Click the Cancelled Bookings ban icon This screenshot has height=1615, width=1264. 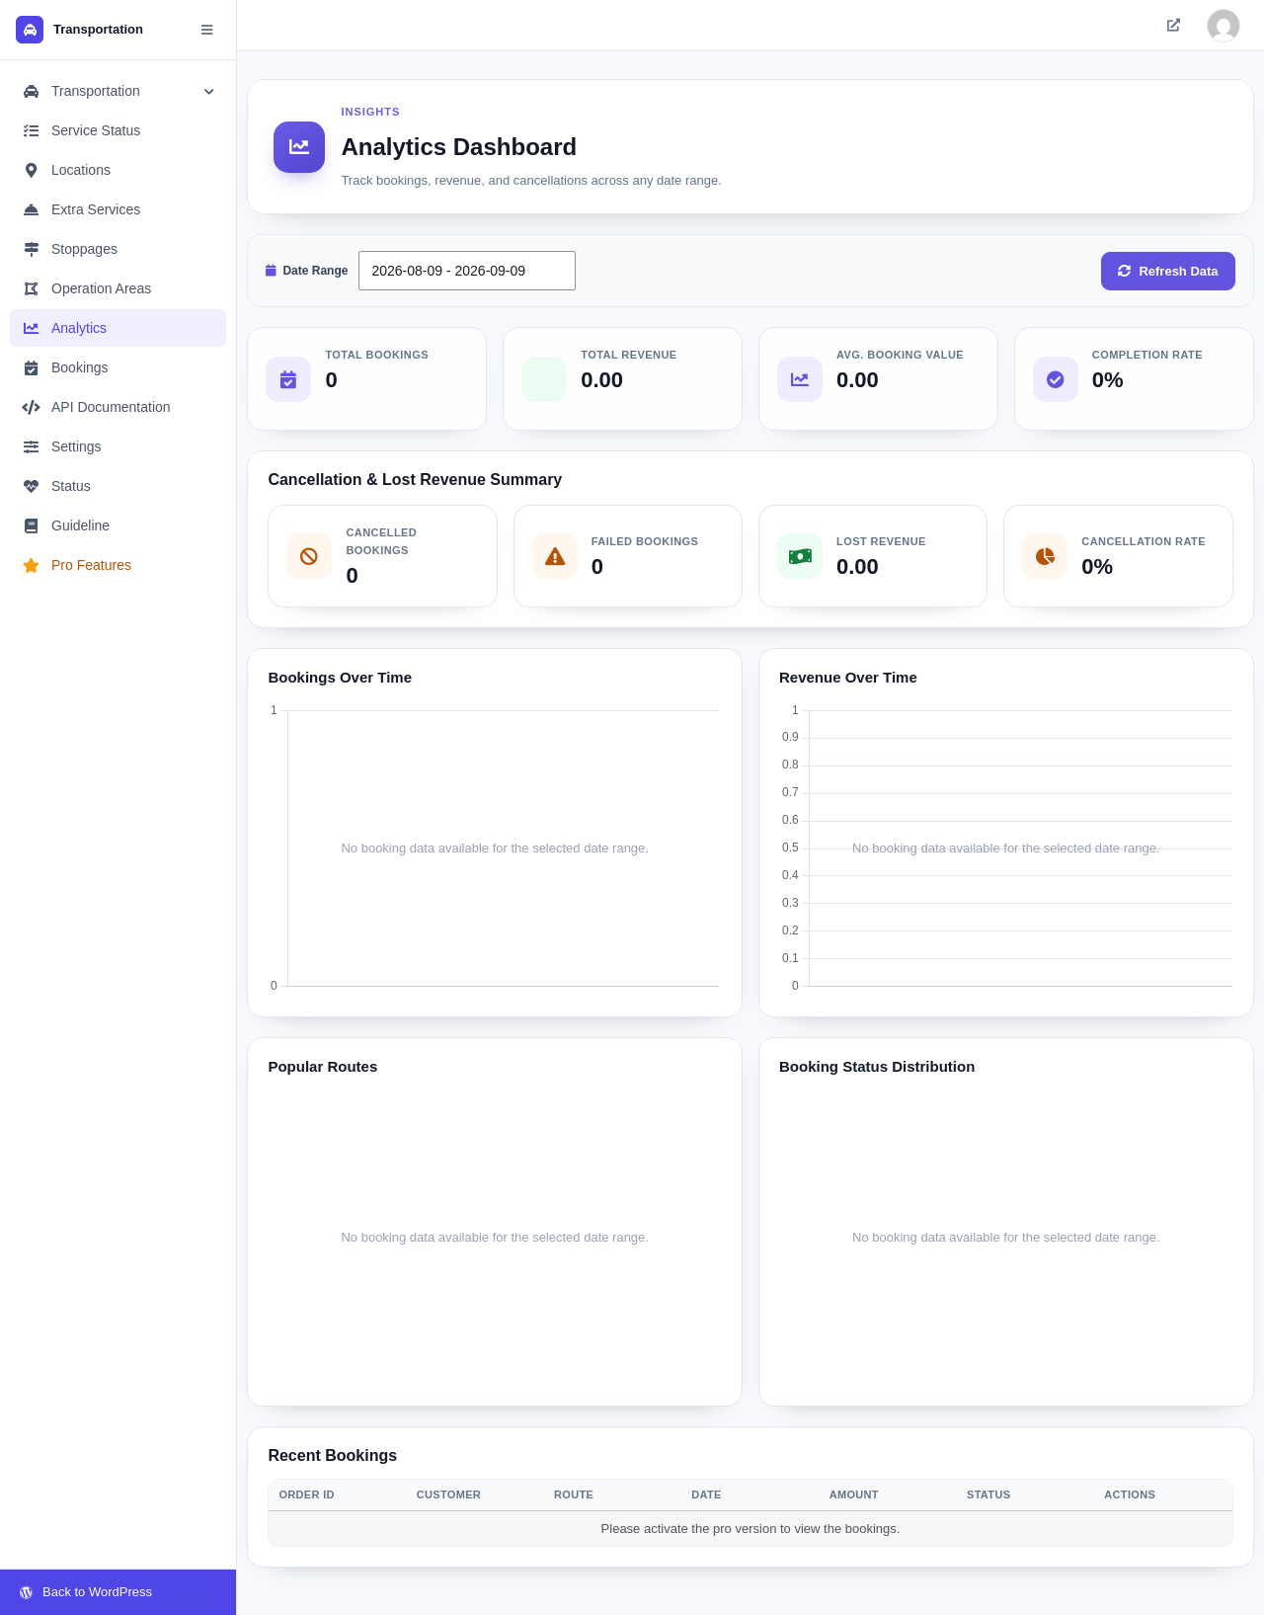coord(309,556)
